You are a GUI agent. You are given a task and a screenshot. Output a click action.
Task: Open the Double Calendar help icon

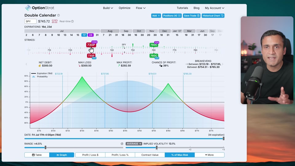click(x=58, y=15)
